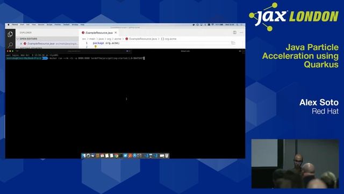Click the 'acme' breadcrumb segment
This screenshot has width=344, height=194.
coord(118,39)
